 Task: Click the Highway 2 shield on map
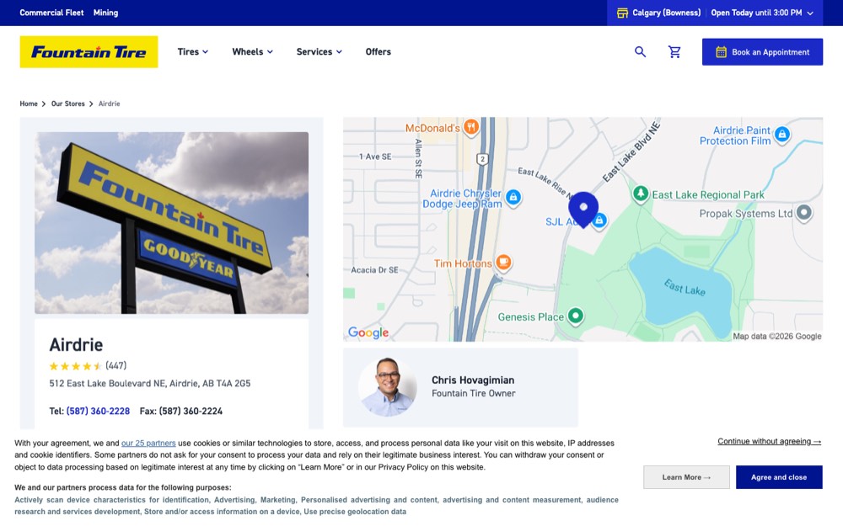pos(482,159)
